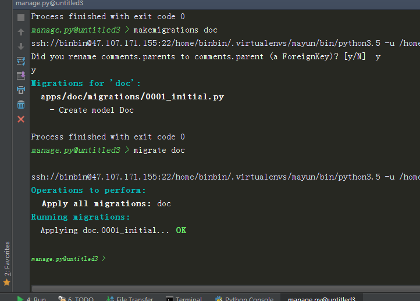Image resolution: width=420 pixels, height=301 pixels.
Task: Open the Favorites side panel tab
Action: coord(7,259)
